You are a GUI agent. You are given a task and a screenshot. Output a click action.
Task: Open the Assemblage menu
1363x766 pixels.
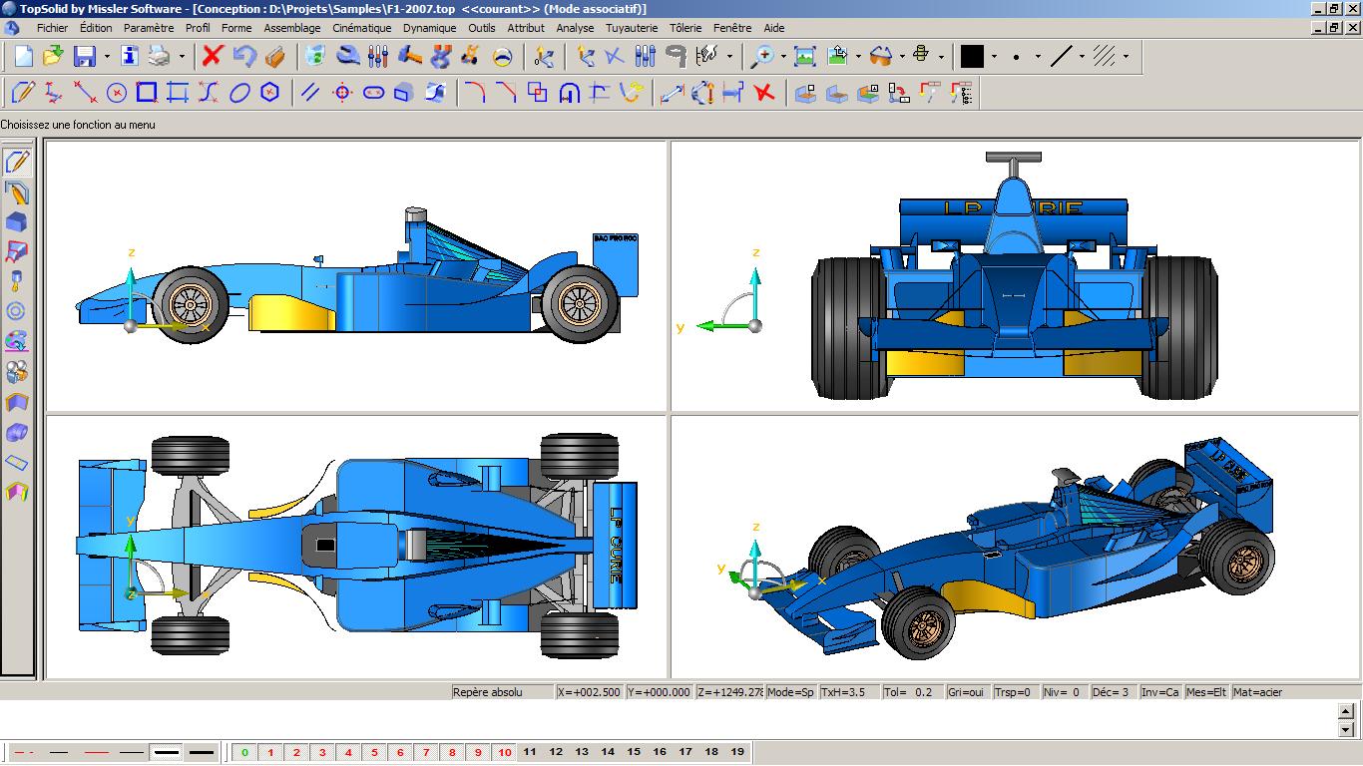pyautogui.click(x=292, y=28)
